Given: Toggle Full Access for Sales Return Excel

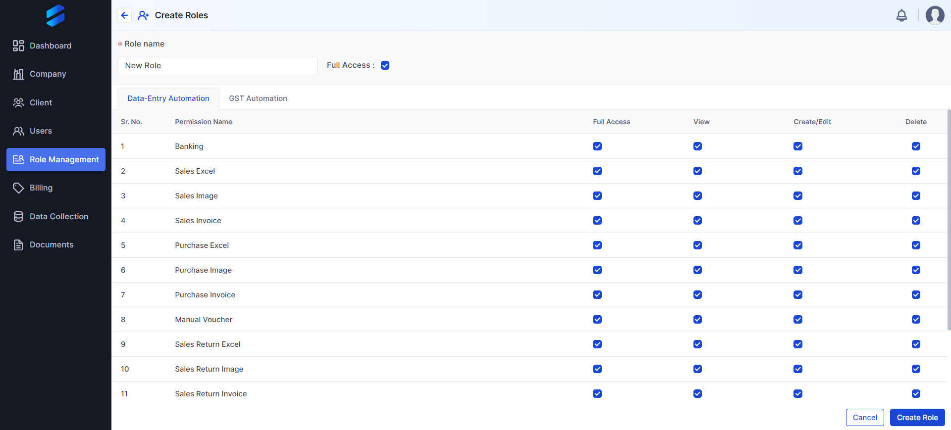Looking at the screenshot, I should click(x=597, y=344).
